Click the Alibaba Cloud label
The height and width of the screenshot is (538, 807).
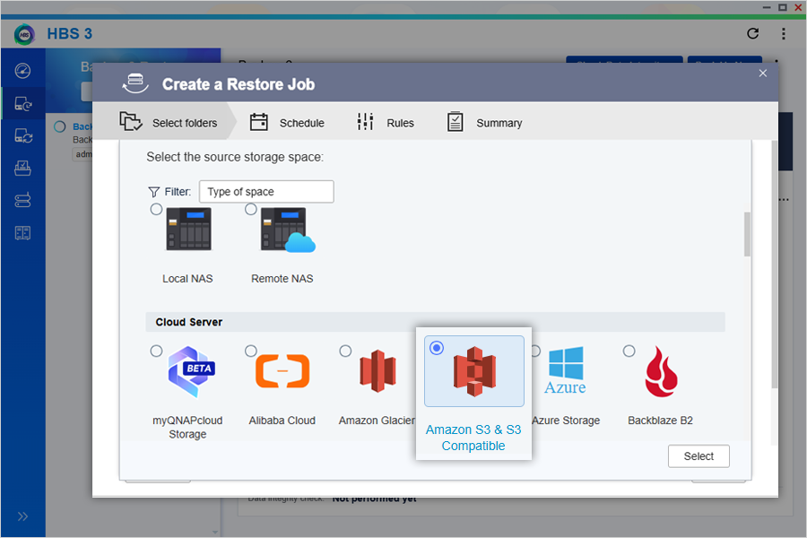click(282, 421)
